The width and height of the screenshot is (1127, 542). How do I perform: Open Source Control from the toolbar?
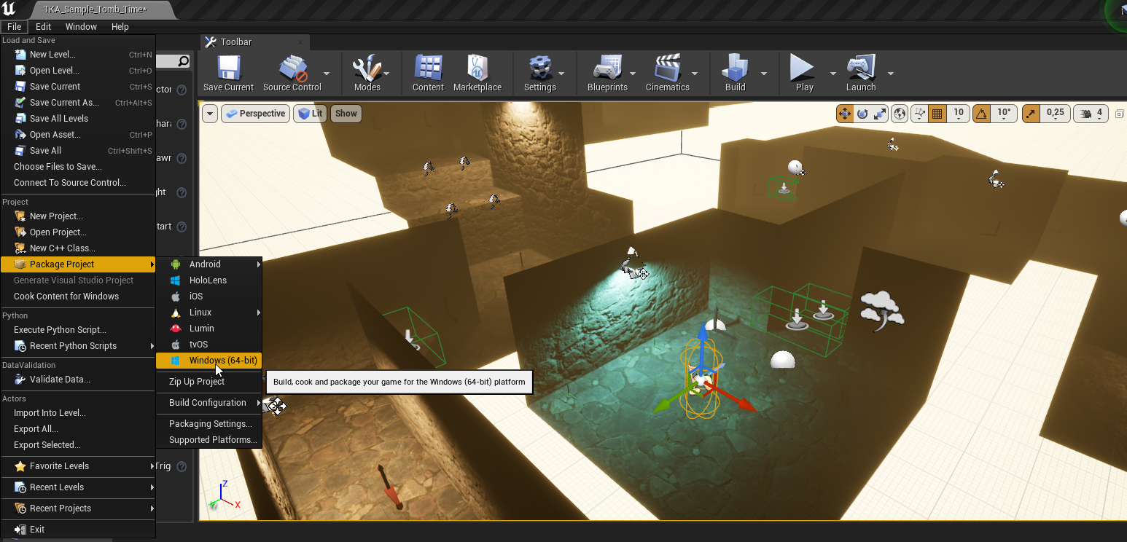(x=292, y=74)
